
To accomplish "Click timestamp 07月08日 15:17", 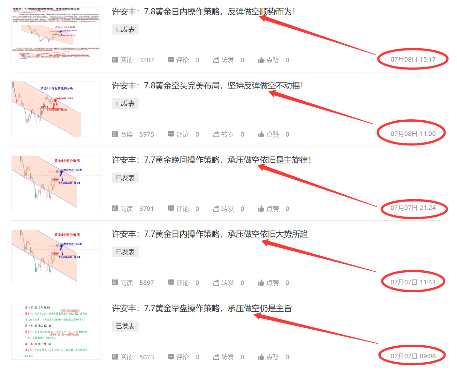I will point(413,59).
